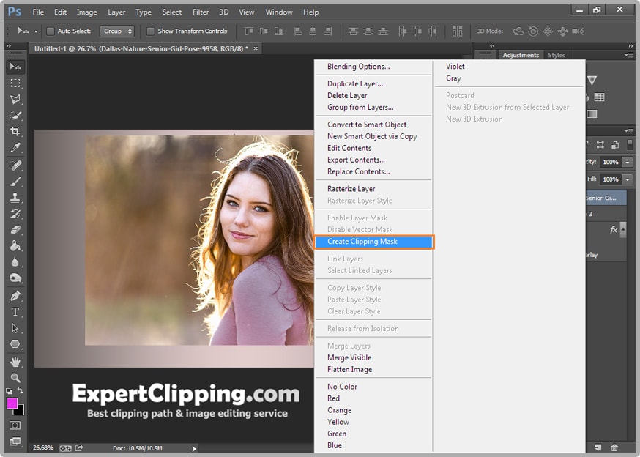Toggle Quick Mask mode icon
Viewport: 640px width, 457px height.
[x=15, y=425]
